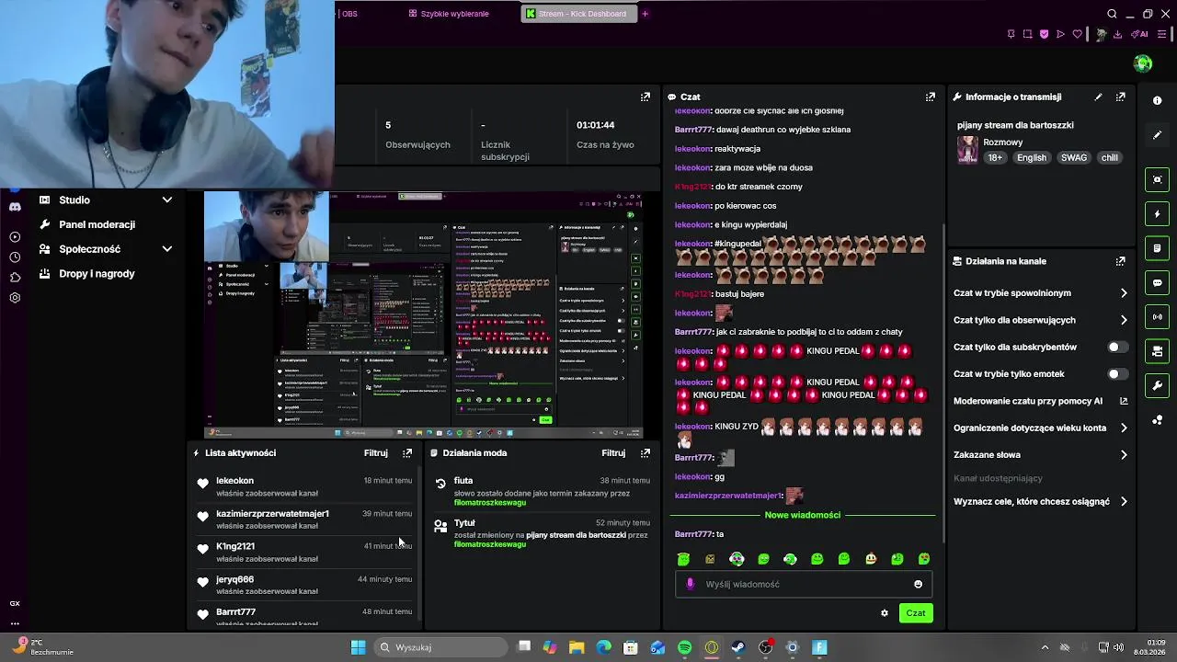Expand the Społeczność menu chevron
1177x662 pixels.
[167, 248]
